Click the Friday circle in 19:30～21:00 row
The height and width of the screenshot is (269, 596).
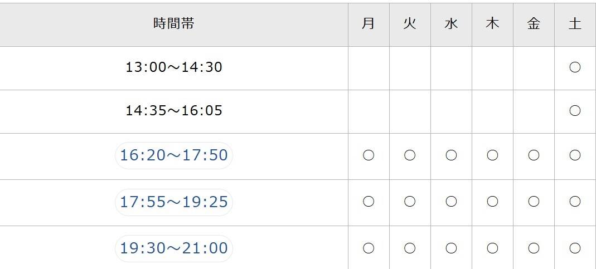tap(534, 248)
